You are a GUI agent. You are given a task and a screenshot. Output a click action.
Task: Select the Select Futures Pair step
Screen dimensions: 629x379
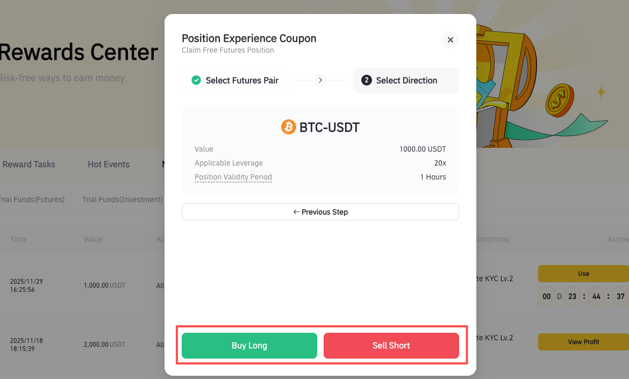pyautogui.click(x=235, y=80)
